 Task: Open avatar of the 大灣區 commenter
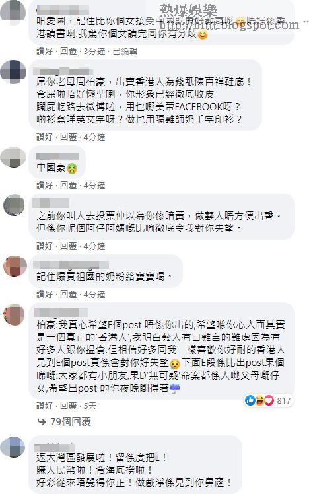(13, 446)
